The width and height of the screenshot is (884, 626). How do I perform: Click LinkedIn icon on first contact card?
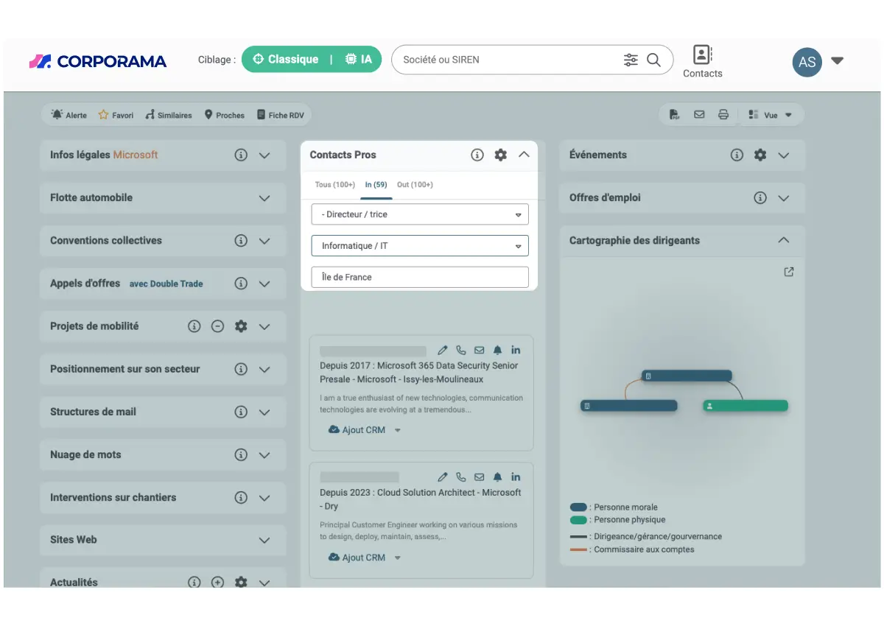pyautogui.click(x=516, y=350)
